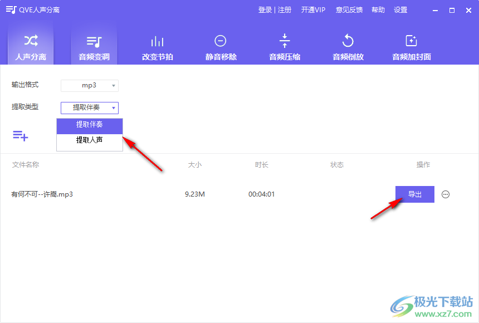479x323 pixels.
Task: Export 有何不可--许嵩.mp3 with the 导出 button
Action: (x=414, y=194)
